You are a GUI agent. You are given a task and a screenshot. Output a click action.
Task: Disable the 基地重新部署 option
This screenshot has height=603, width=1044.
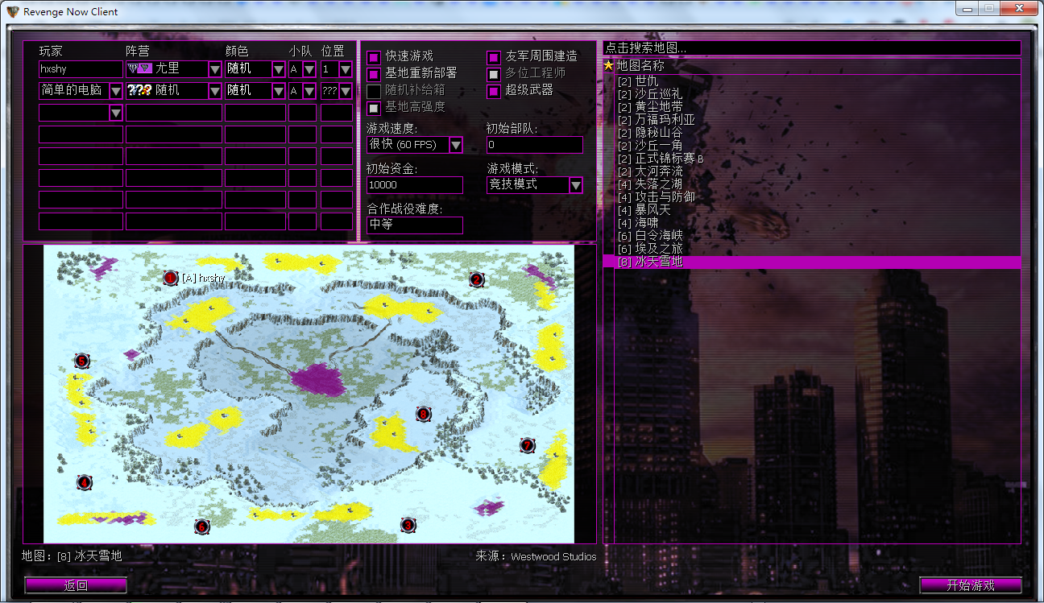pos(374,74)
